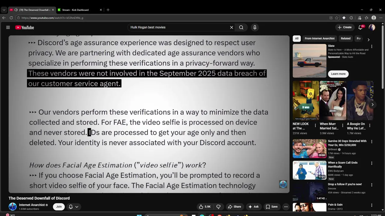
Task: Open Drop a follow stream thumbnail
Action: (310, 192)
